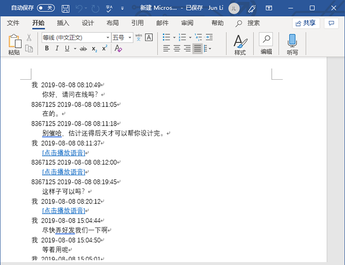Toggle Bold formatting
The width and height of the screenshot is (345, 265).
tap(47, 48)
